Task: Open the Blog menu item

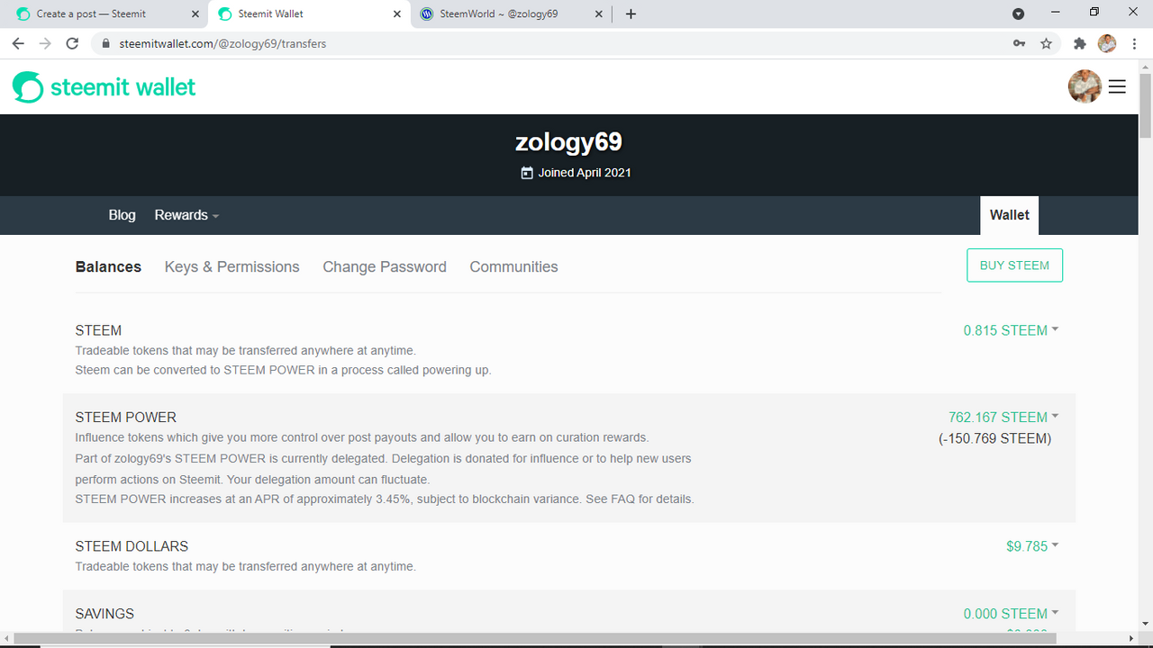Action: coord(123,215)
